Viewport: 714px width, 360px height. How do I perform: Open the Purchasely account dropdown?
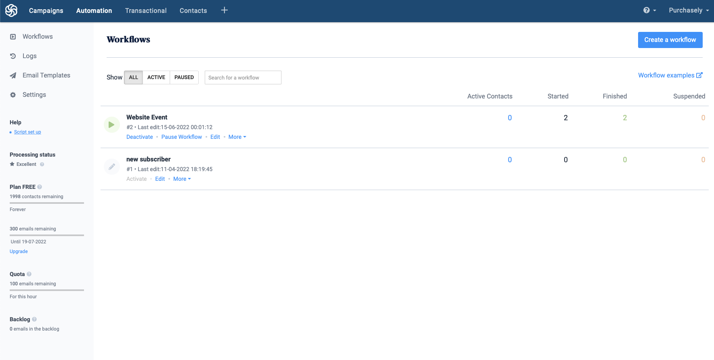pos(689,10)
